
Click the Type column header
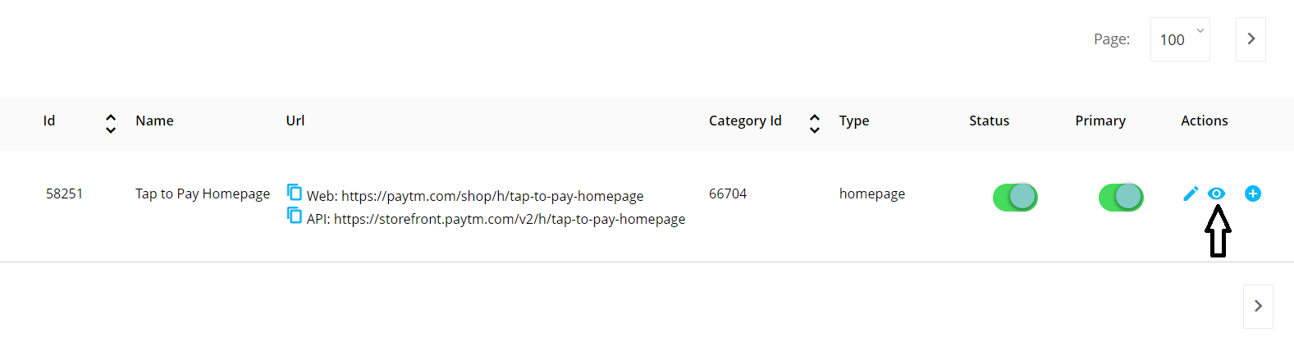854,121
